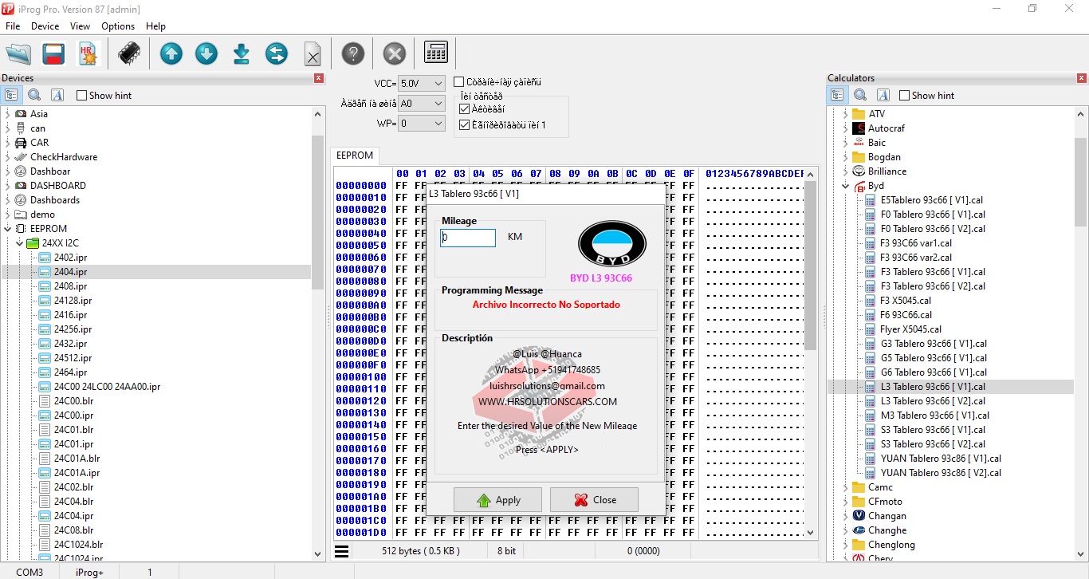The height and width of the screenshot is (579, 1089).
Task: Expand the Camc calculators folder
Action: 845,487
